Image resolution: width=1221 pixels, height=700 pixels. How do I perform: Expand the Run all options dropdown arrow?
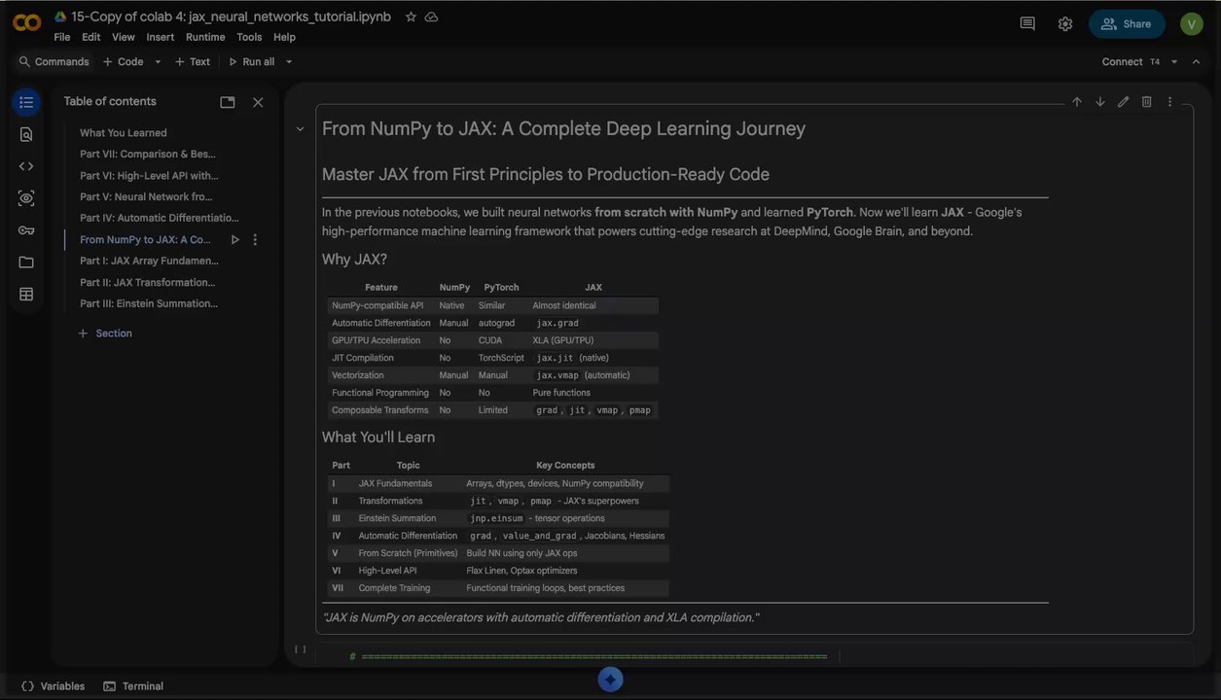click(289, 61)
